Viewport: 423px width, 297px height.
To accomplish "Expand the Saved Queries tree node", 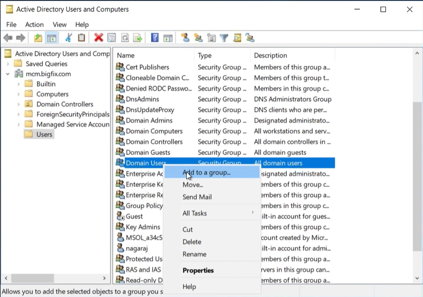I will tap(8, 64).
